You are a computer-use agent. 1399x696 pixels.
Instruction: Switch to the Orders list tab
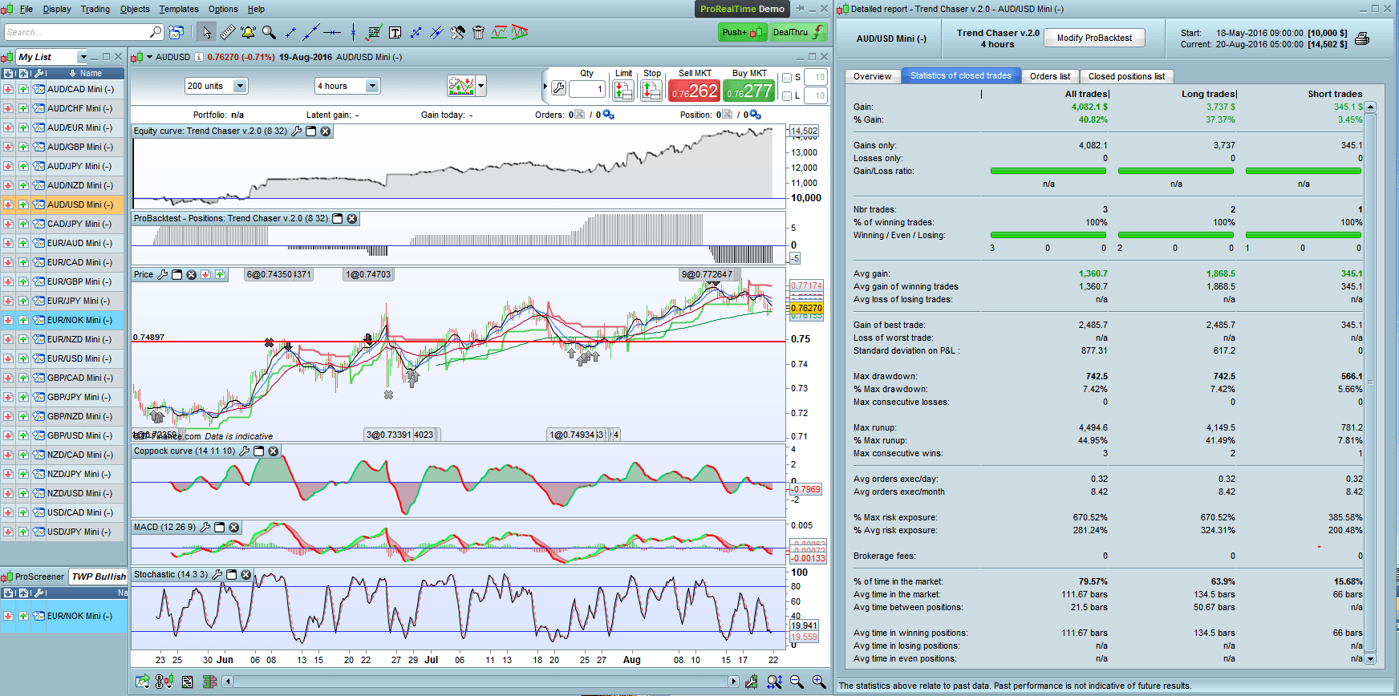click(1049, 76)
